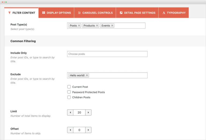This screenshot has width=206, height=140.
Task: Click the sliders icon on Carousel Controls tab
Action: tap(79, 13)
